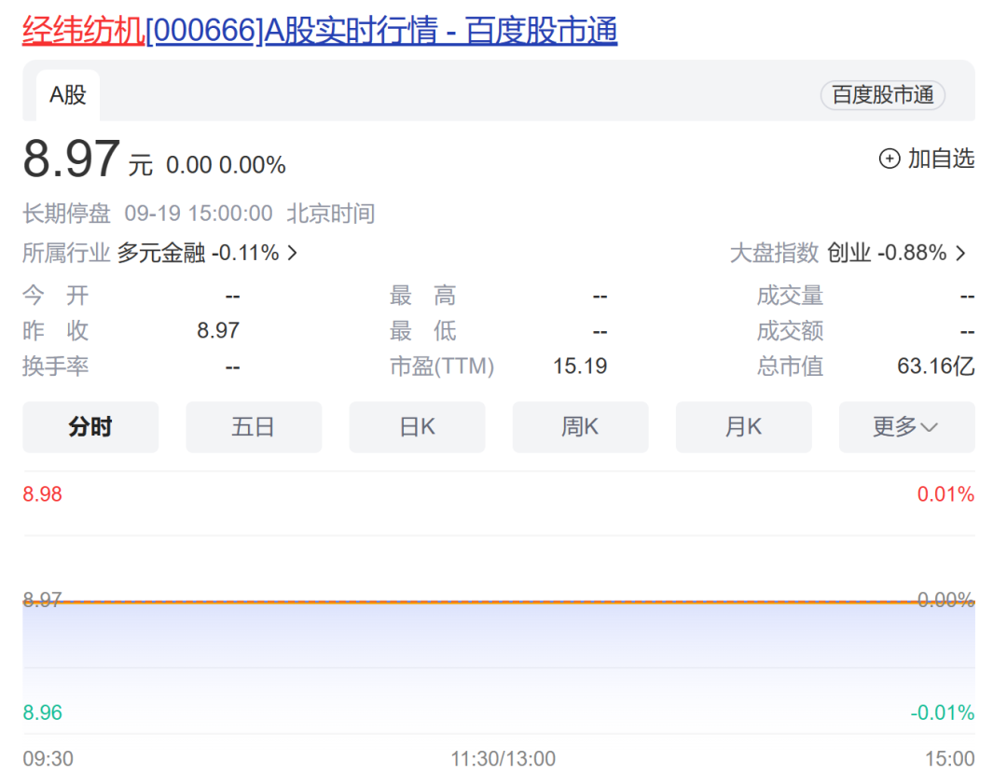Click the 昨收 value 8.97
Screen dimensions: 1007x775
(x=217, y=331)
